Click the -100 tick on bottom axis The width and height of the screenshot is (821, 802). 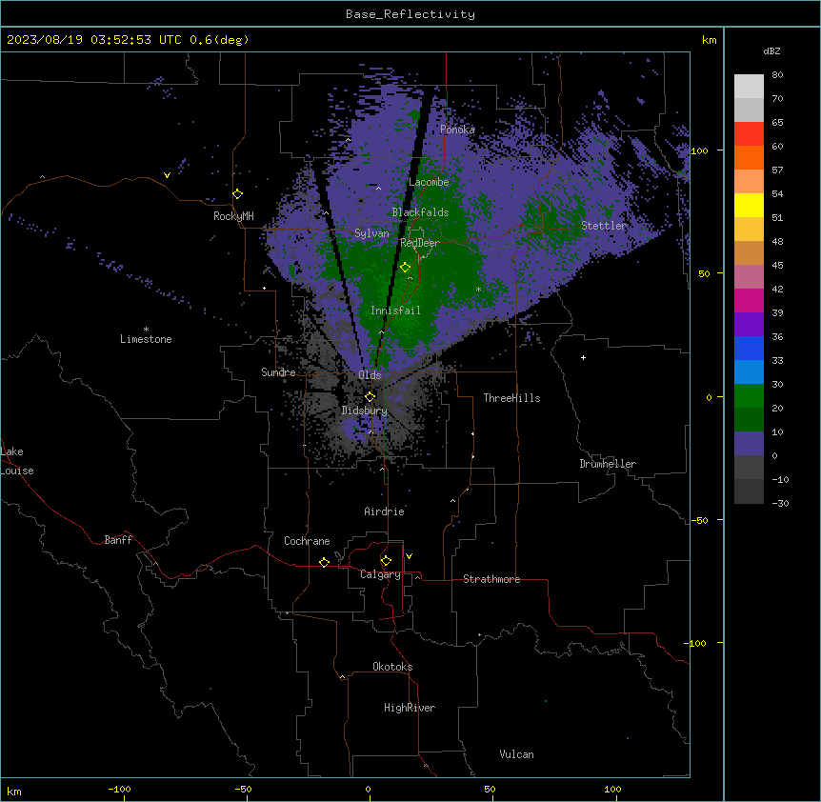tap(119, 790)
